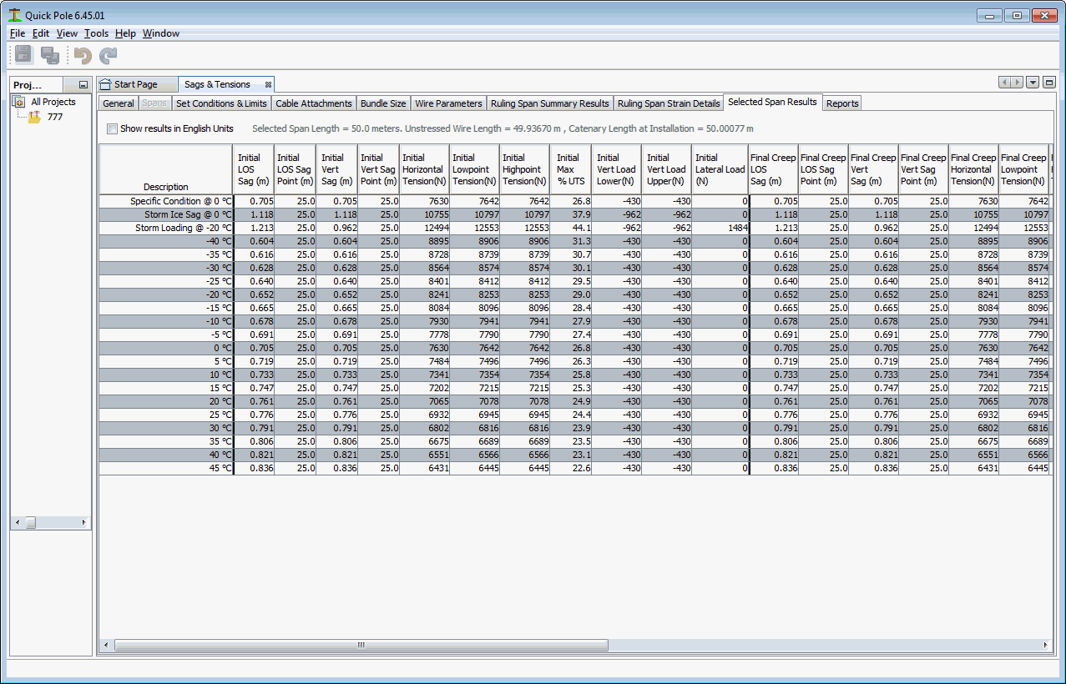The width and height of the screenshot is (1066, 684).
Task: Click the % UTS cell showing 44.1
Action: click(571, 228)
